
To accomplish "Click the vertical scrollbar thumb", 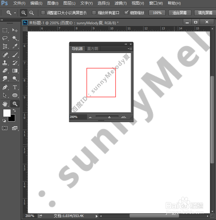I will coord(212,119).
